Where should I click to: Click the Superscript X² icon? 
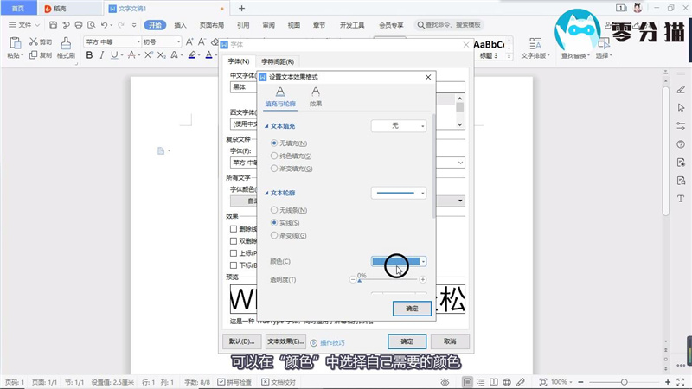[x=149, y=55]
